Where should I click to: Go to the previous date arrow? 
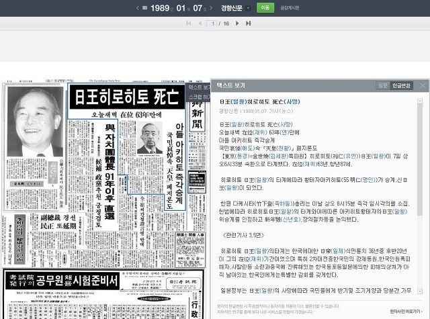click(x=137, y=8)
